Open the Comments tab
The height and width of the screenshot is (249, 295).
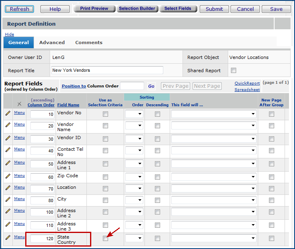(x=89, y=43)
